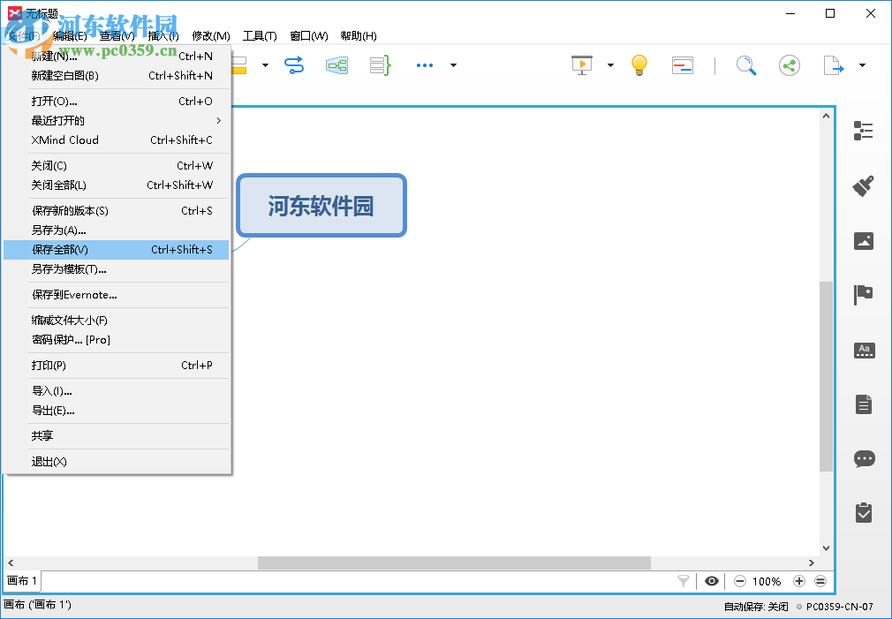This screenshot has width=892, height=619.
Task: Start slideshow presentation mode
Action: [x=580, y=64]
